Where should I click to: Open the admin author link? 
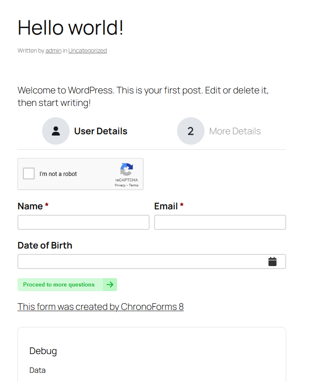click(53, 50)
